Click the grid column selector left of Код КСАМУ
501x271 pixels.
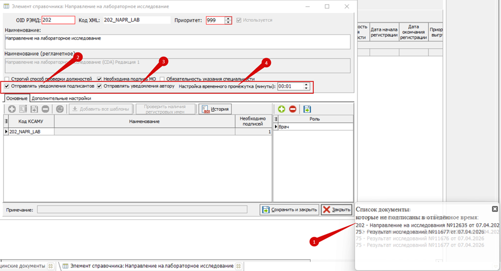click(x=6, y=121)
